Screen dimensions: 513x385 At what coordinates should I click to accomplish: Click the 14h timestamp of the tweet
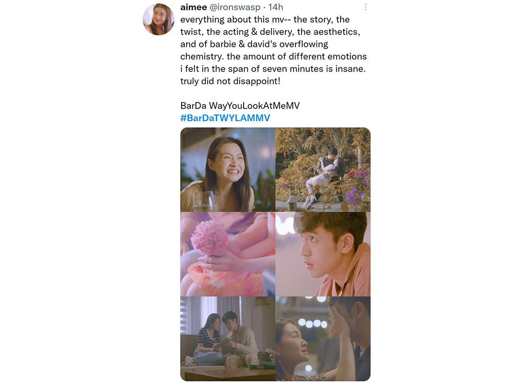275,7
